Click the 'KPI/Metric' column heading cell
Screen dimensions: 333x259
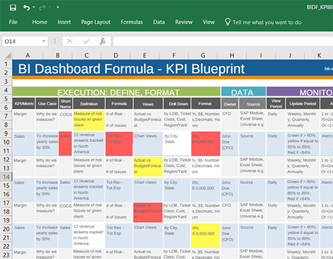23,104
